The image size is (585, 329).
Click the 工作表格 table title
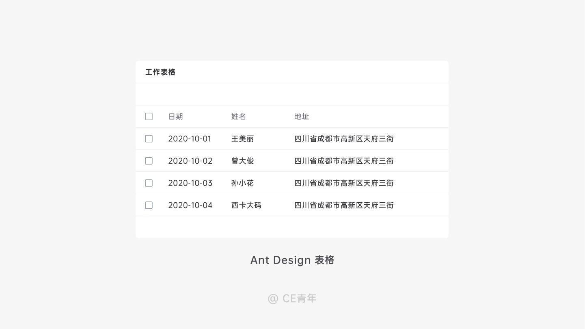[x=160, y=72]
